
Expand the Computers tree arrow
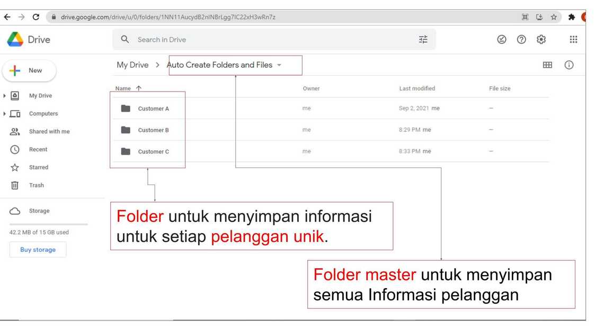click(x=5, y=114)
